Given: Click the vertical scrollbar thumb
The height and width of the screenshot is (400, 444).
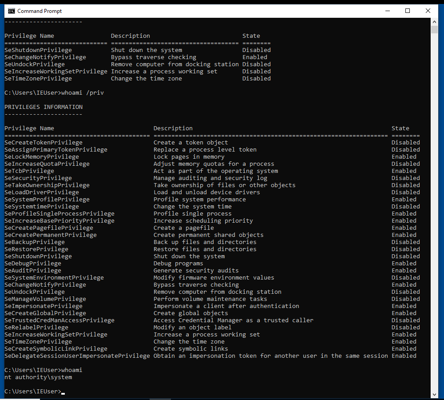Looking at the screenshot, I should click(434, 30).
